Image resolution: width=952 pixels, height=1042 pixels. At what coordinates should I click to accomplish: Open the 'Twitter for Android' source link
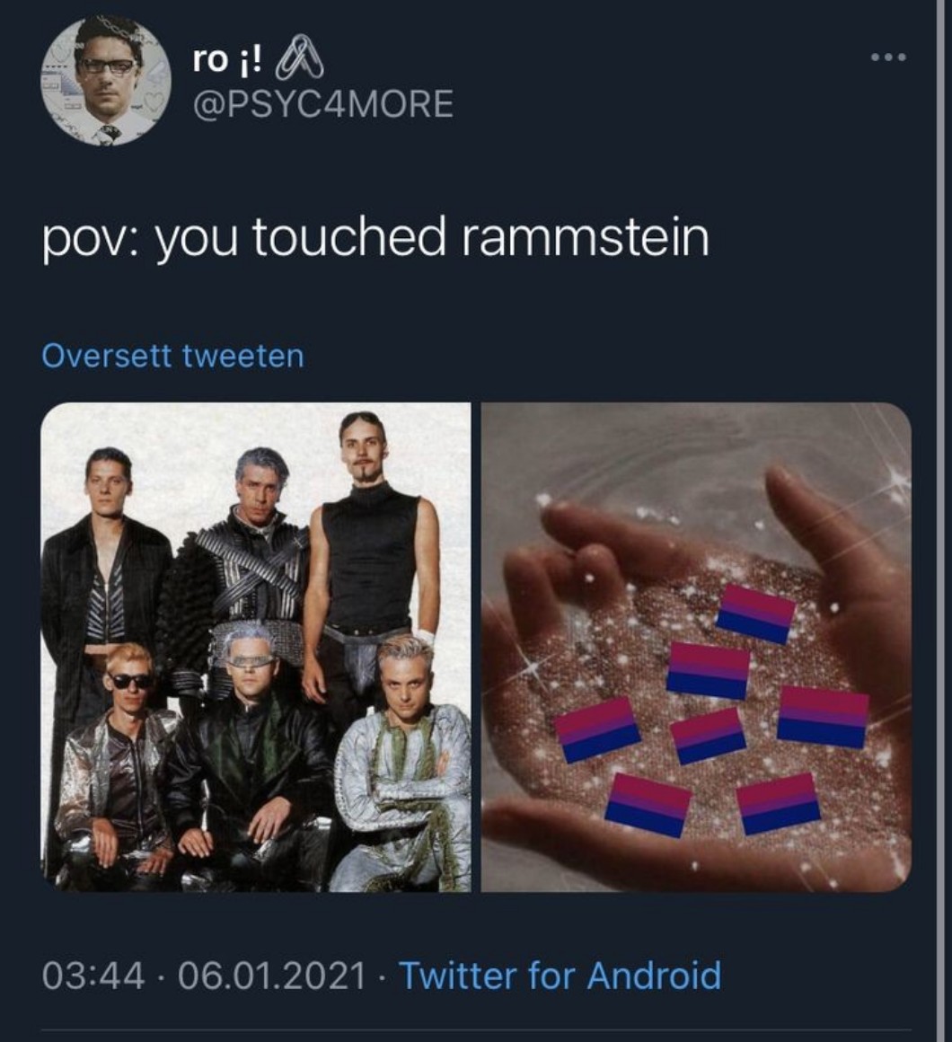pos(560,975)
